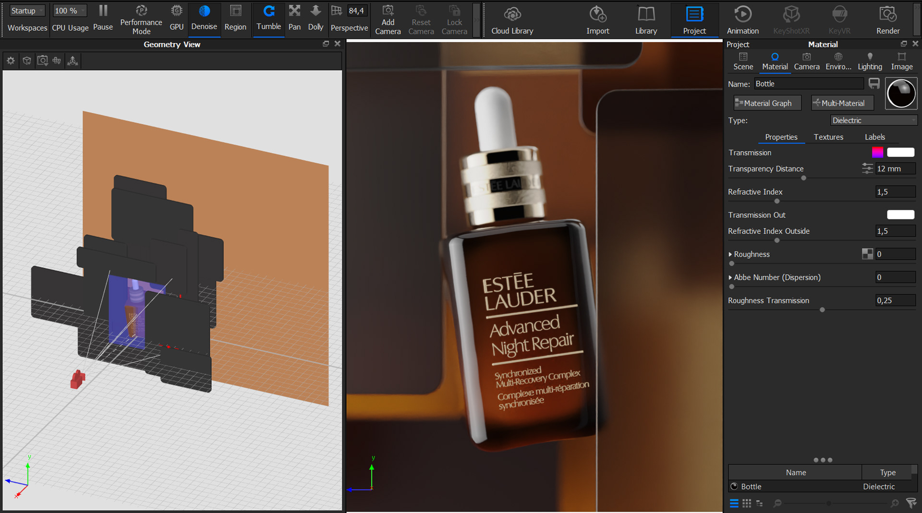
Task: Click the Roughness texture checker icon
Action: coord(867,254)
